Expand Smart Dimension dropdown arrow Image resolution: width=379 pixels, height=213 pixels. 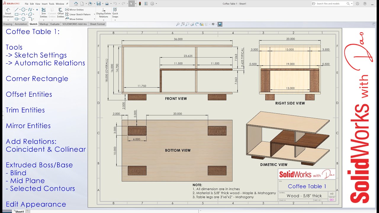[x=8, y=20]
